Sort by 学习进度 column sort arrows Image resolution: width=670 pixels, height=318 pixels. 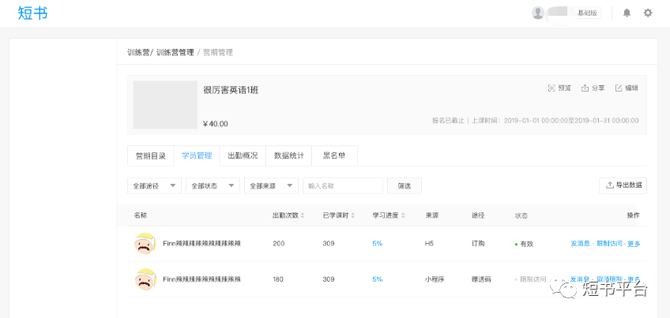[402, 215]
